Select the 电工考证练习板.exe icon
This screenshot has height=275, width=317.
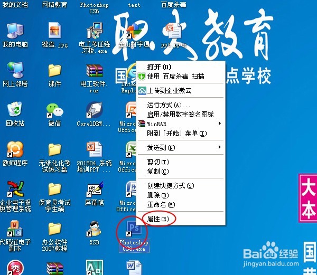click(95, 31)
